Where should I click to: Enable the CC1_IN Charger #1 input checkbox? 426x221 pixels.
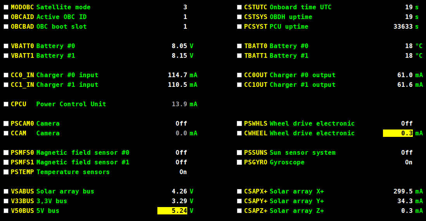coord(6,85)
